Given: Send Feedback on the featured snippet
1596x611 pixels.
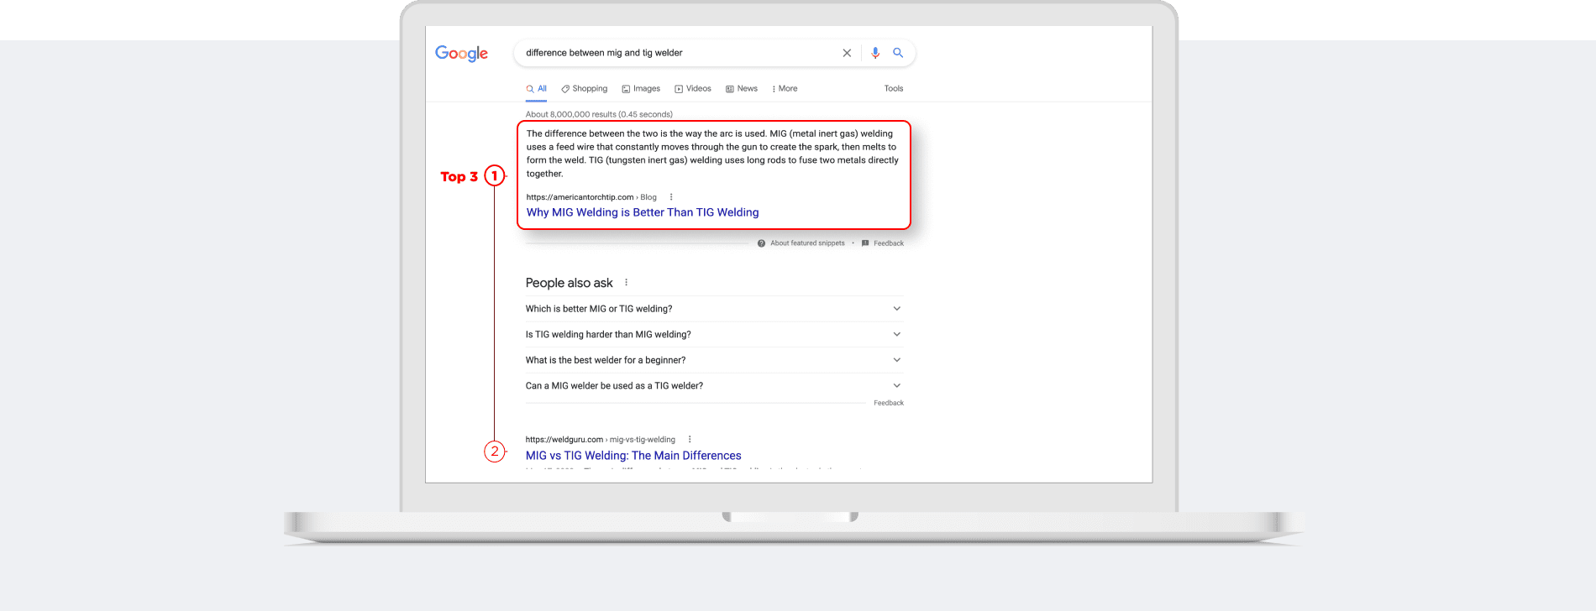Looking at the screenshot, I should point(889,243).
